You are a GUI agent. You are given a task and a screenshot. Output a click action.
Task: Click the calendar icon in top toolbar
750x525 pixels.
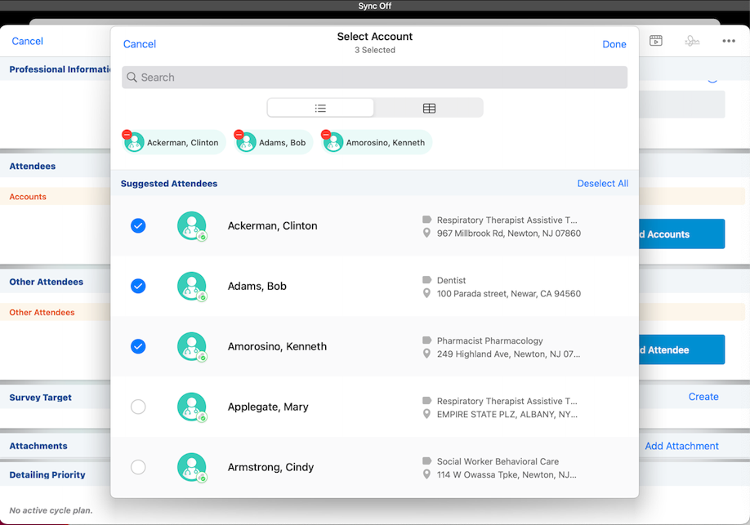point(656,41)
